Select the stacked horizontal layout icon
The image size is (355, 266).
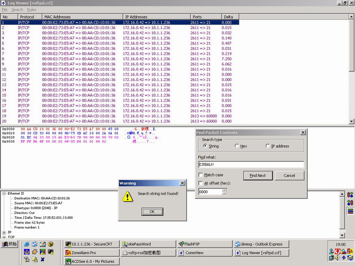tap(350, 211)
